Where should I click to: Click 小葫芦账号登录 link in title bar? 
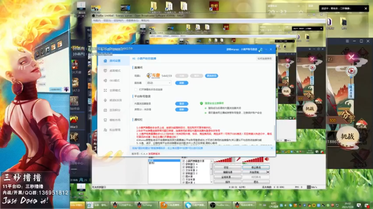(249, 50)
